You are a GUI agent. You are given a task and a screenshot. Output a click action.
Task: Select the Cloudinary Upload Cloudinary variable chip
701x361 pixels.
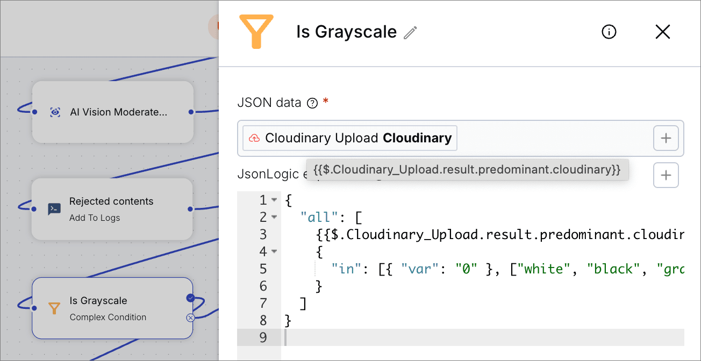coord(350,139)
